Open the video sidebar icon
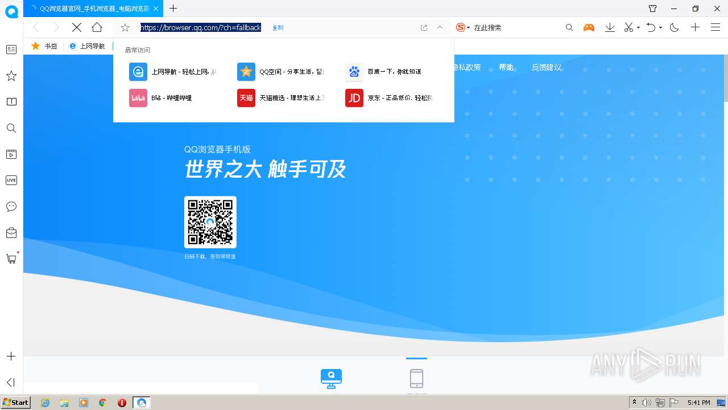 pyautogui.click(x=11, y=154)
